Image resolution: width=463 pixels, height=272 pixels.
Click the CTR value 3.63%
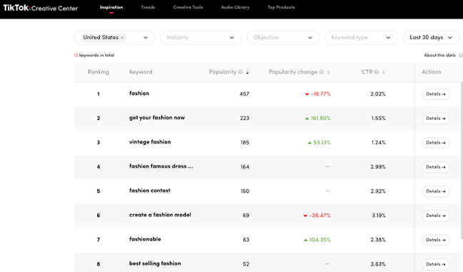pyautogui.click(x=378, y=264)
